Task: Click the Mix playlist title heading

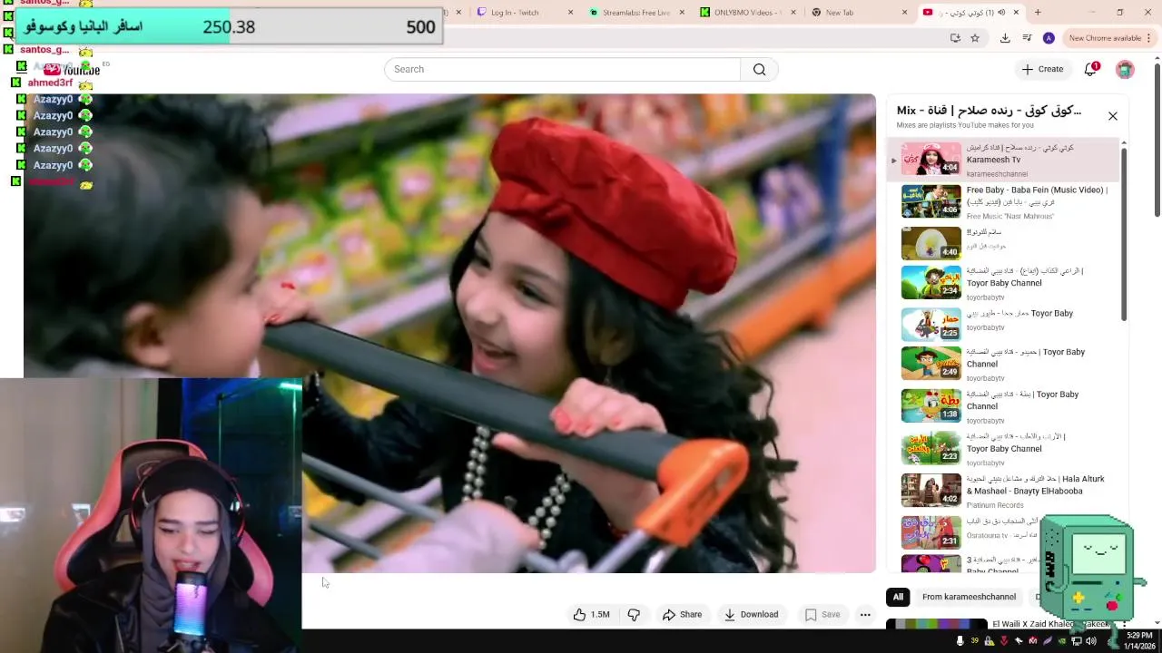Action: tap(989, 111)
